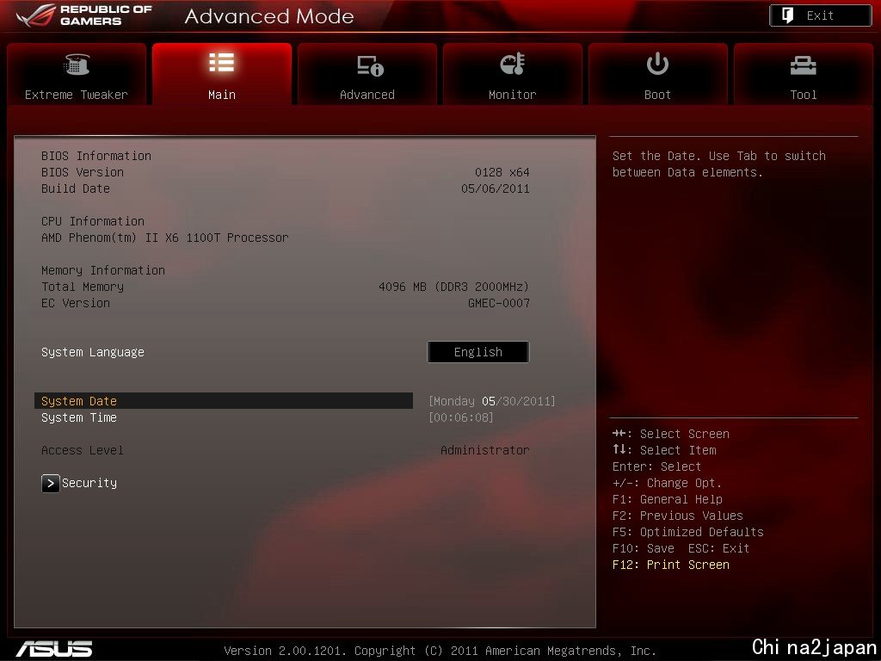Click the ASUS logo at bottom
Image resolution: width=881 pixels, height=661 pixels.
tap(54, 649)
